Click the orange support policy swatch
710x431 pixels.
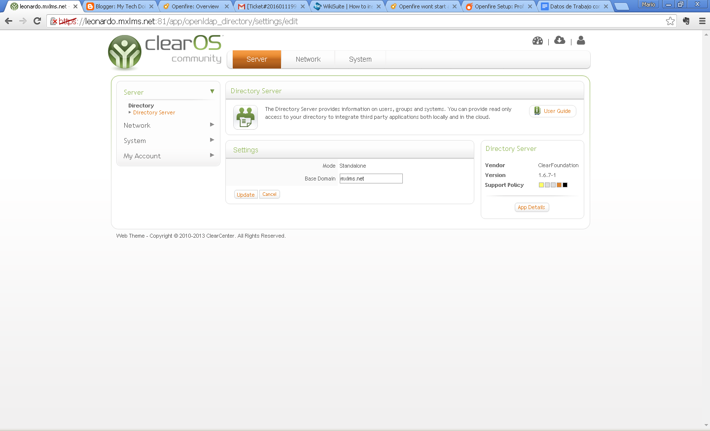tap(559, 185)
